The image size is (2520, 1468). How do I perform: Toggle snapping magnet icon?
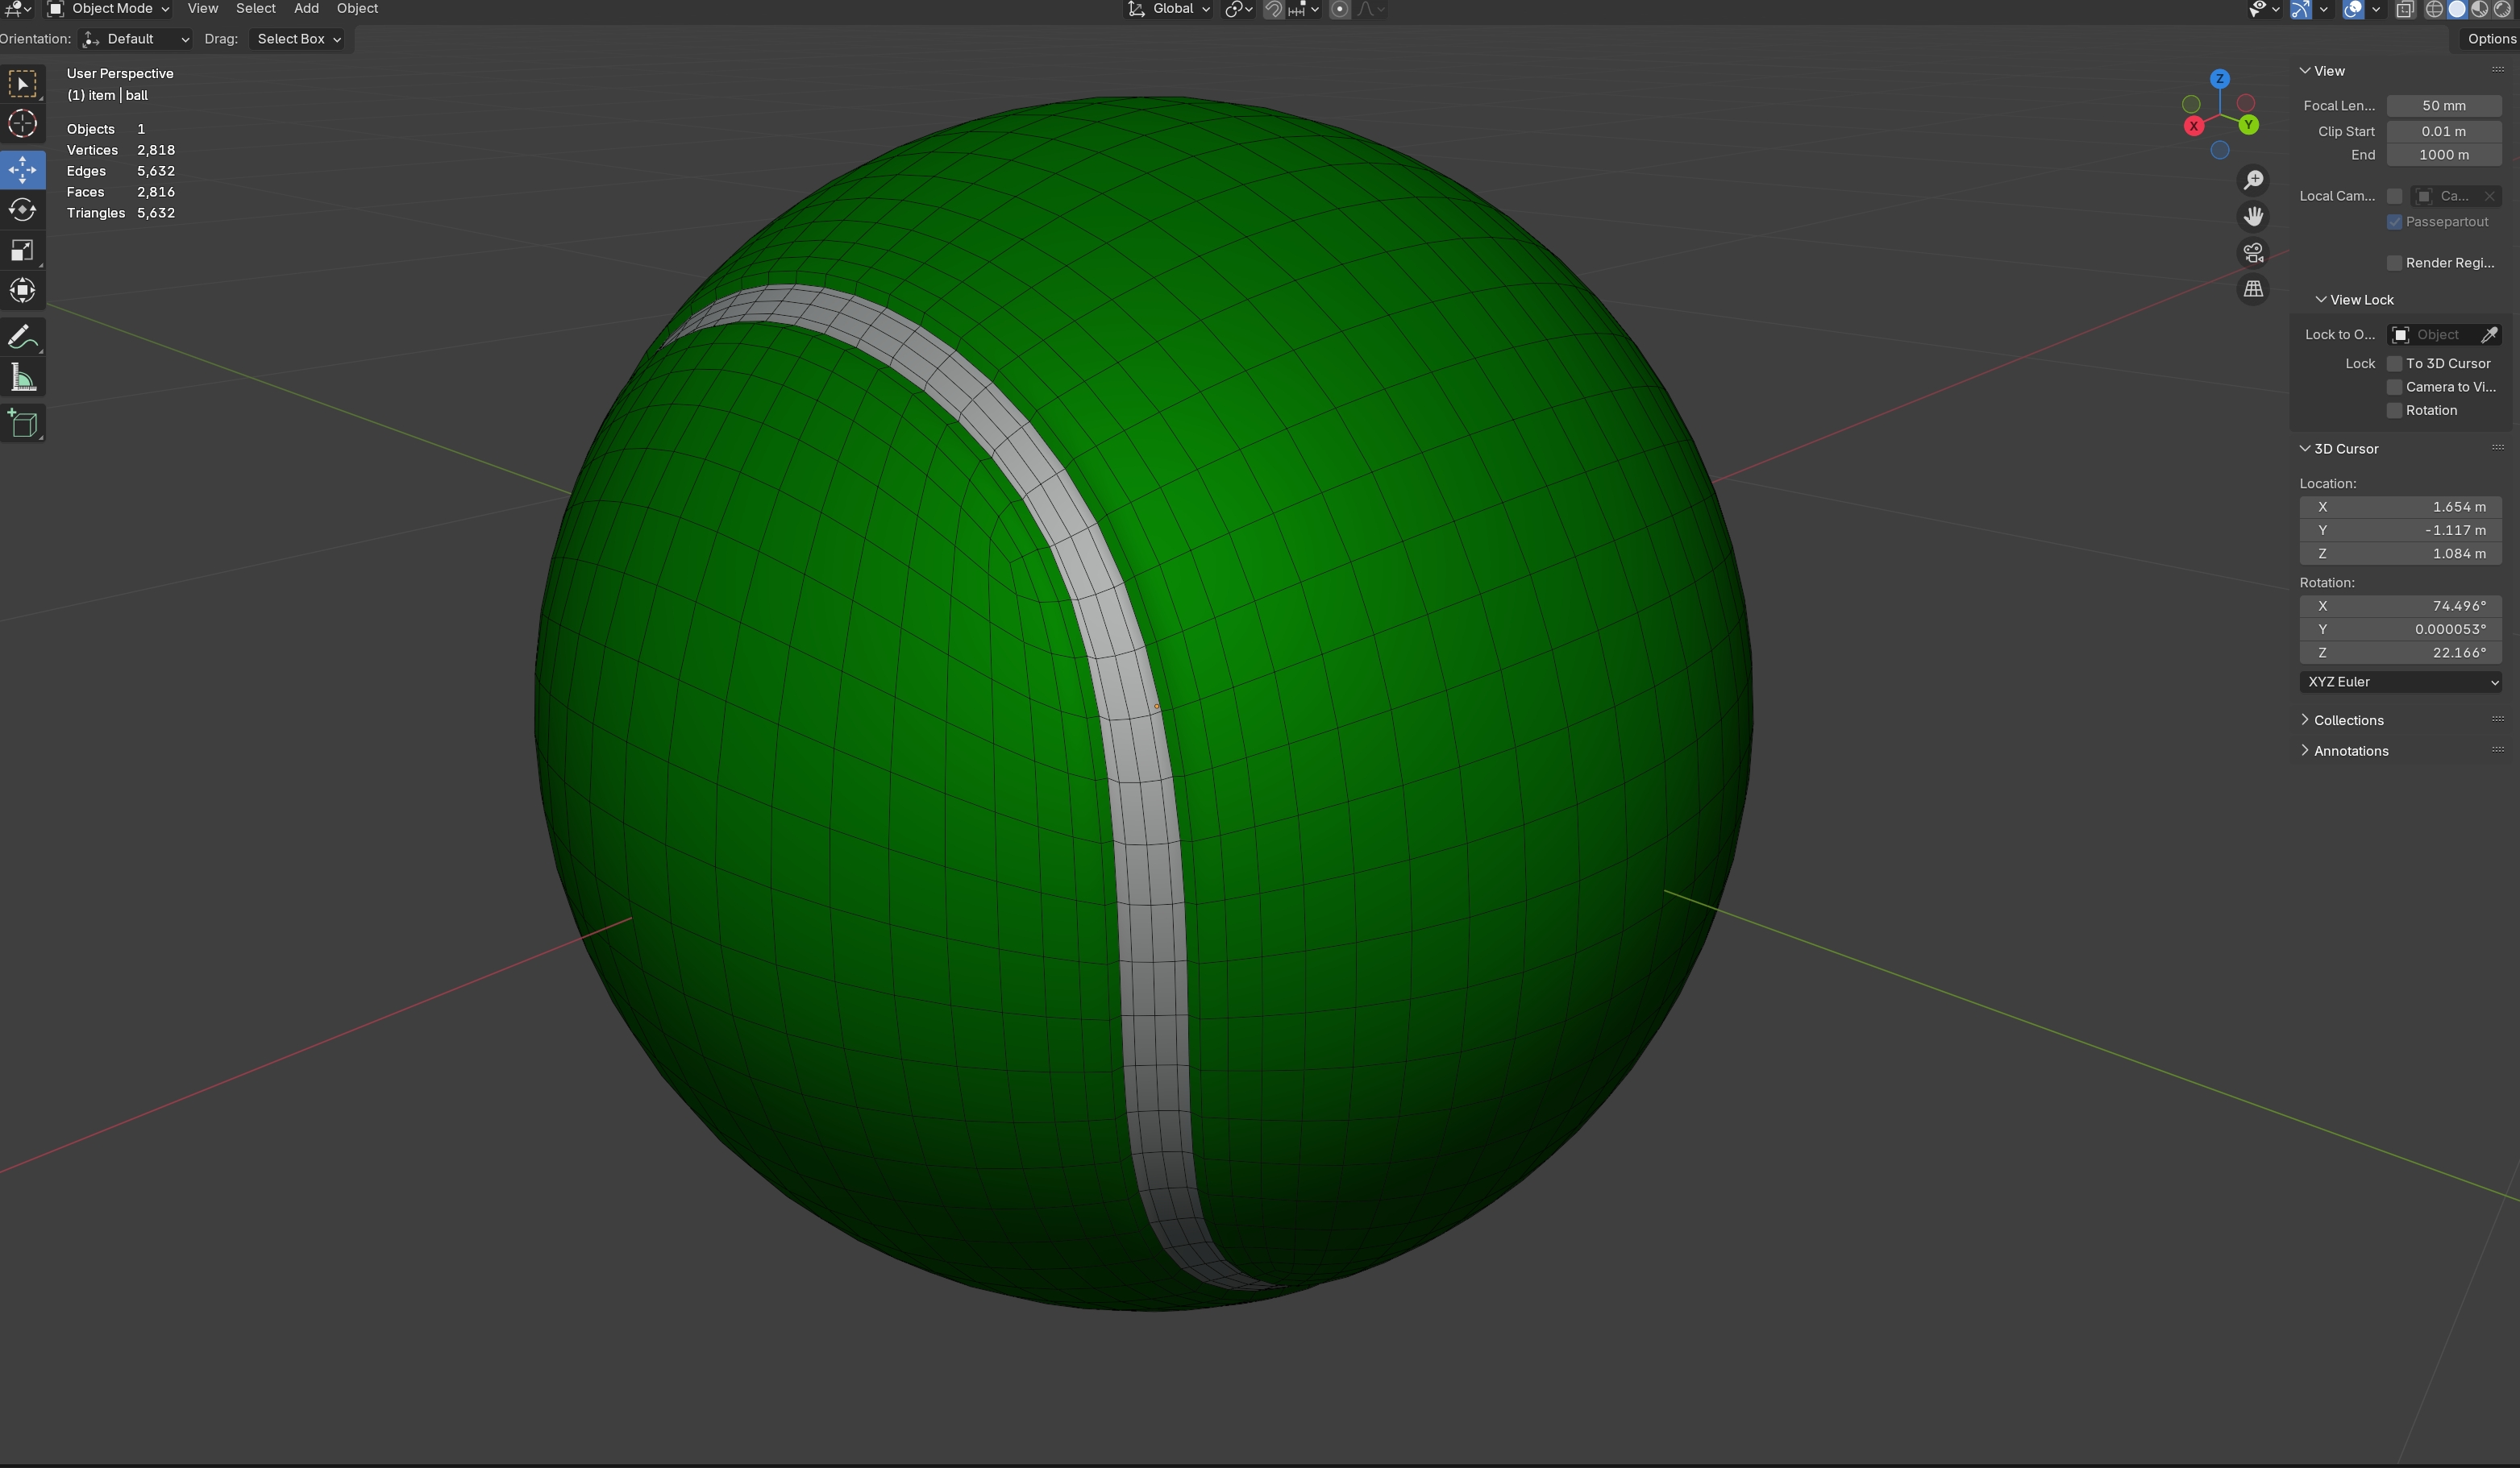1273,9
